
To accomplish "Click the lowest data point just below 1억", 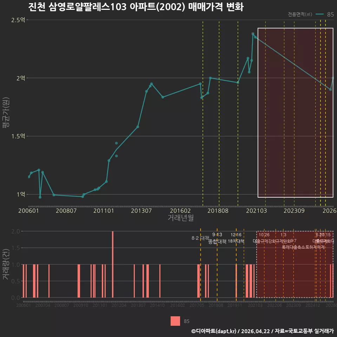I will pyautogui.click(x=40, y=197).
